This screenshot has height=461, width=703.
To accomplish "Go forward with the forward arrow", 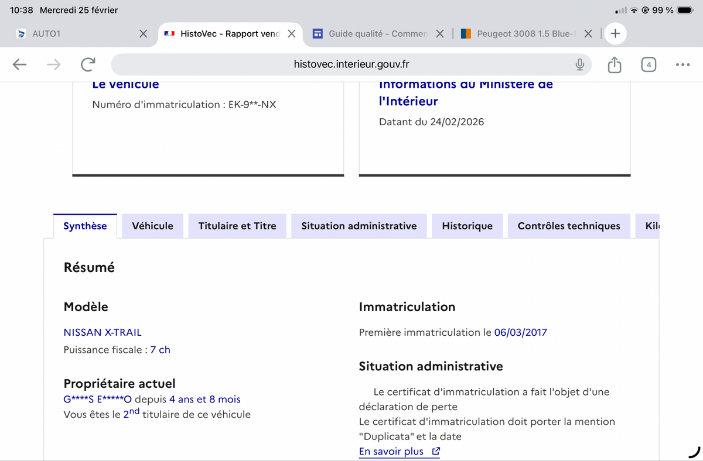I will pyautogui.click(x=54, y=64).
